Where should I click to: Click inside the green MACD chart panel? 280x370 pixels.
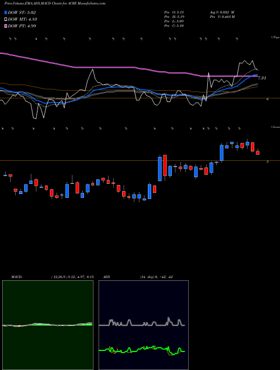pyautogui.click(x=48, y=325)
